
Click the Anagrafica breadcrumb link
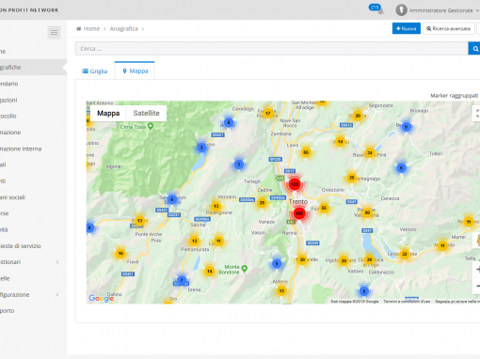click(x=123, y=29)
